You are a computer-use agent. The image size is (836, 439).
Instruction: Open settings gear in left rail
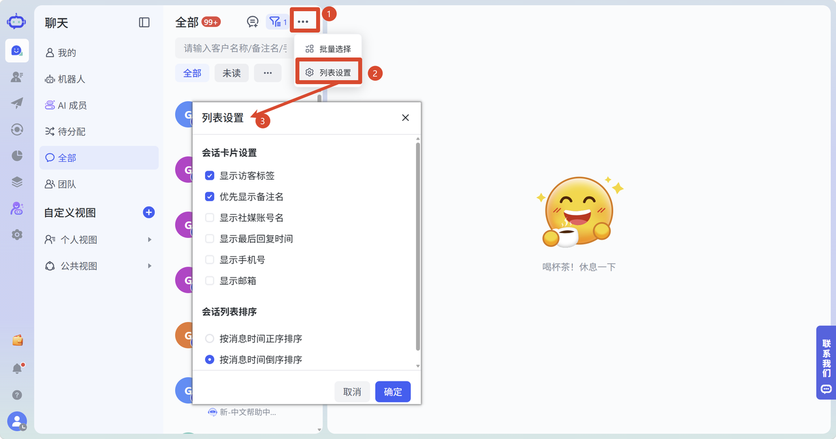17,235
